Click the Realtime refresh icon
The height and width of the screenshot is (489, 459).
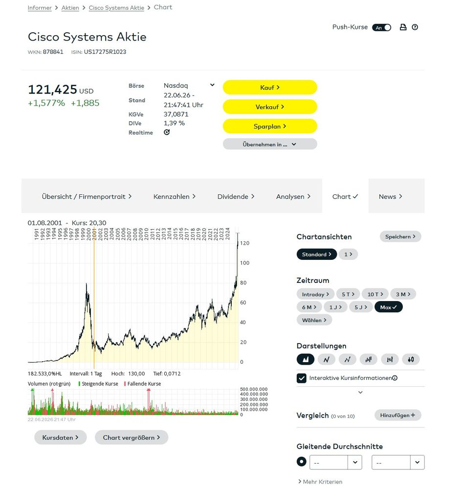click(167, 132)
